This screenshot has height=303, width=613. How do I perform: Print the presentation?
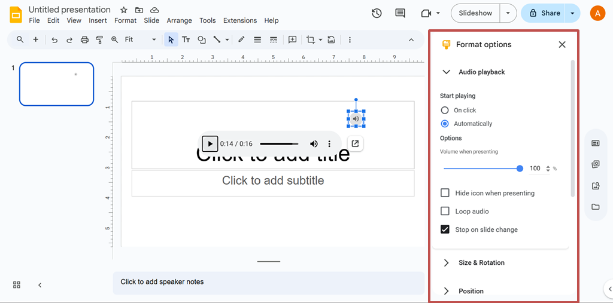(84, 39)
